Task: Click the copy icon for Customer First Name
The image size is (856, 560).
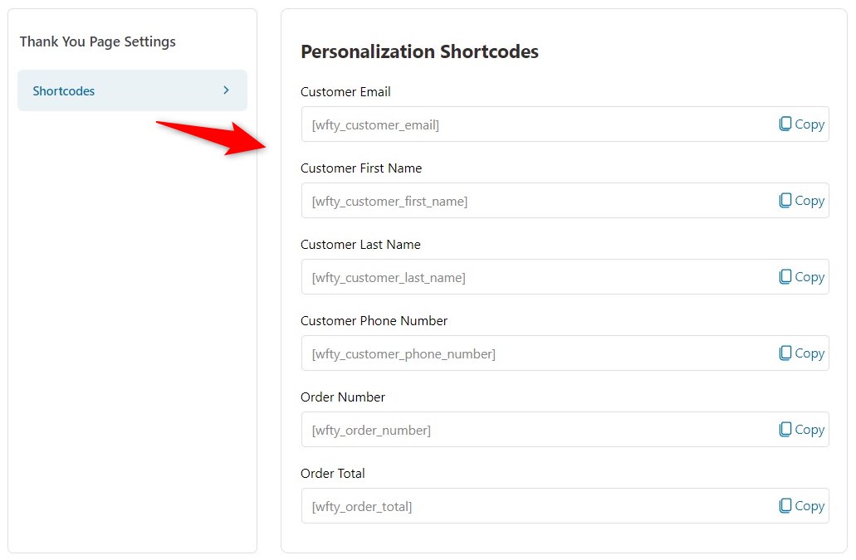Action: point(785,200)
